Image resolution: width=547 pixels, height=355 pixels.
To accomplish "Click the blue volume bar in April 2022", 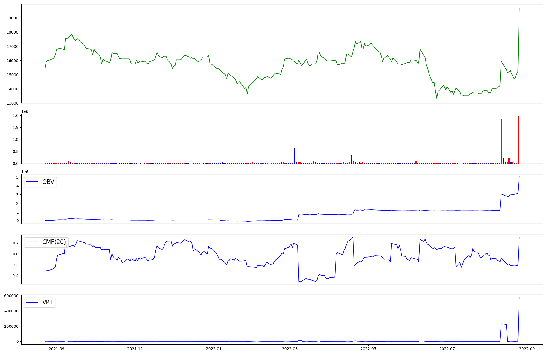I will [x=351, y=159].
